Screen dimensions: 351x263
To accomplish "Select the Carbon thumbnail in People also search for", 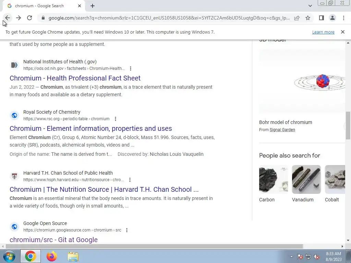I will coord(274,179).
